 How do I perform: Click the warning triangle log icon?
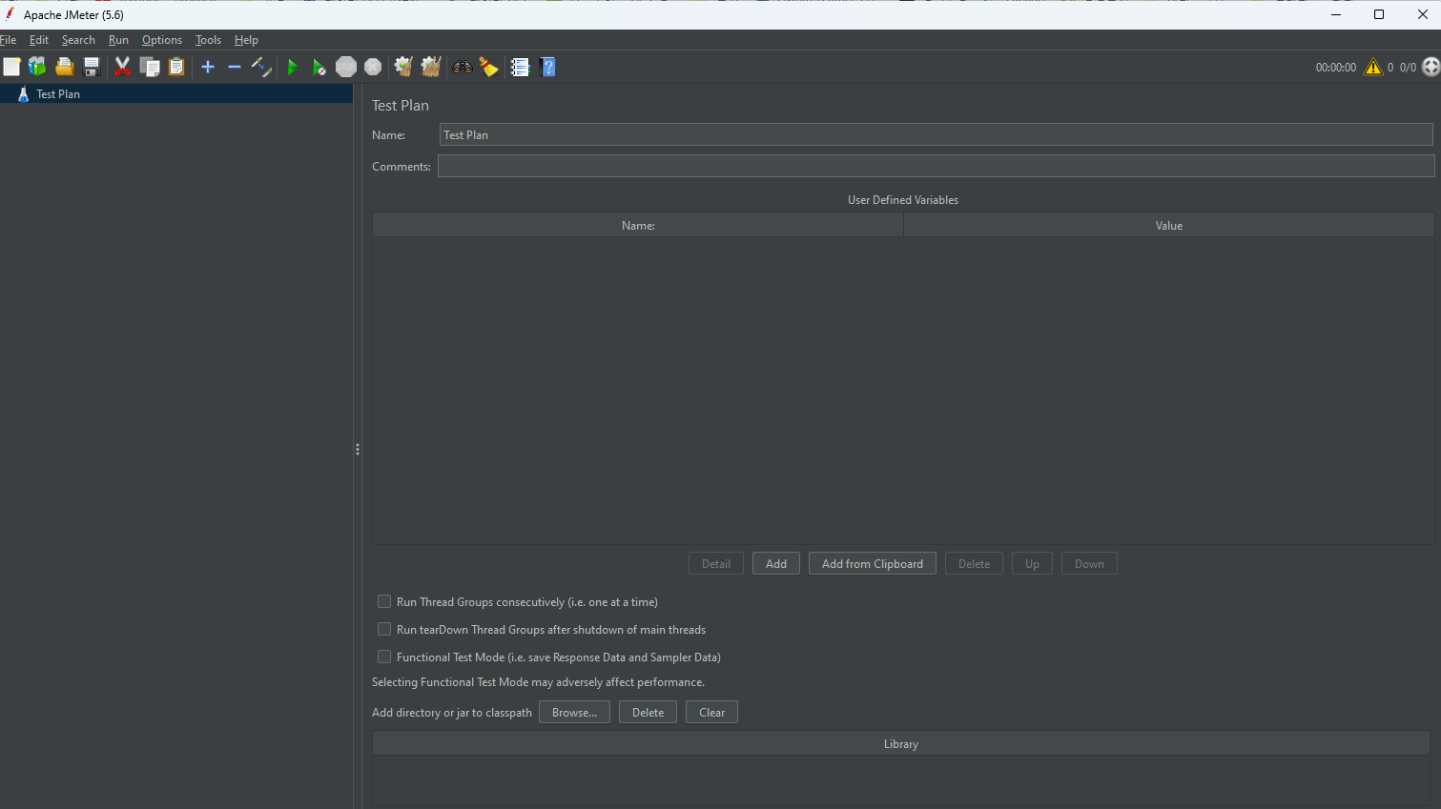[x=1373, y=67]
